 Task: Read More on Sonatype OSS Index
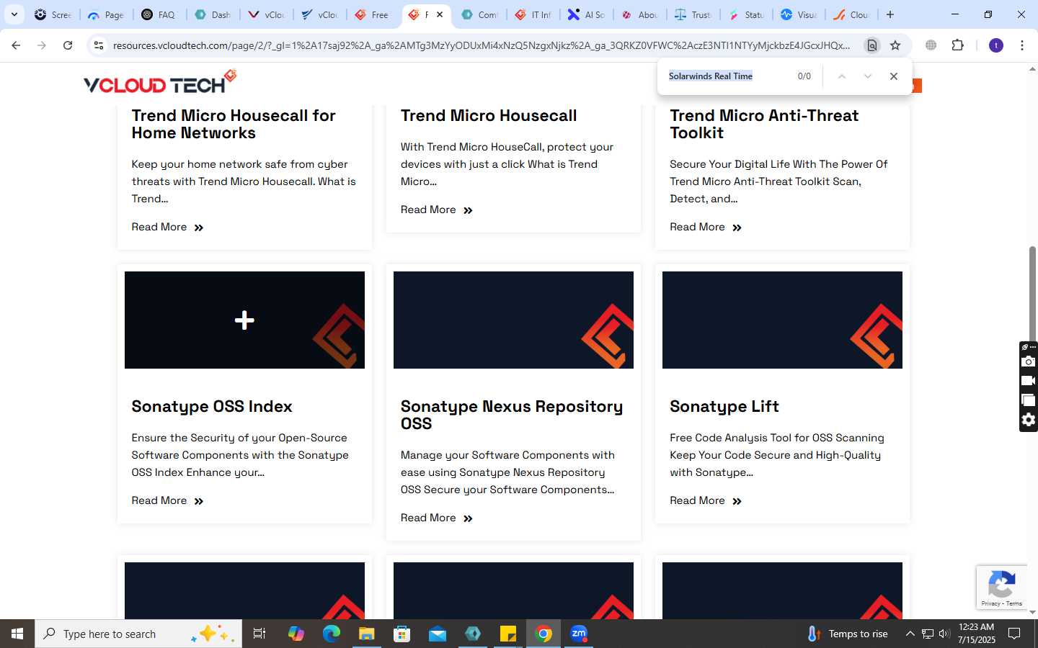167,500
